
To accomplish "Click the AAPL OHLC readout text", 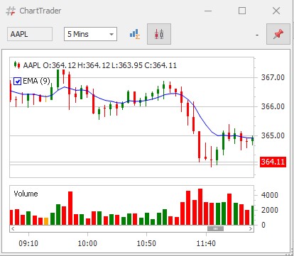I will tap(100, 65).
